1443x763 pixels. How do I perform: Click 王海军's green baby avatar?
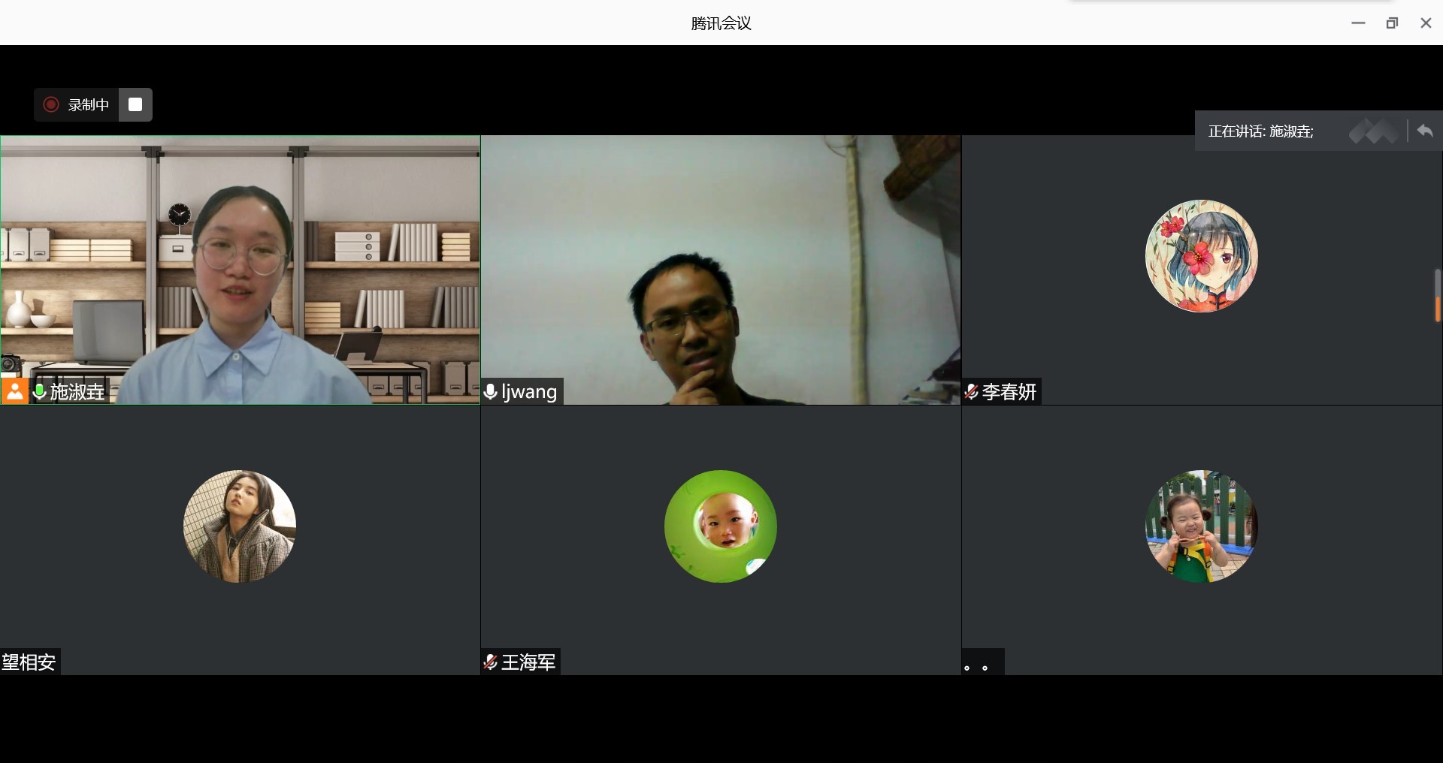[x=720, y=526]
